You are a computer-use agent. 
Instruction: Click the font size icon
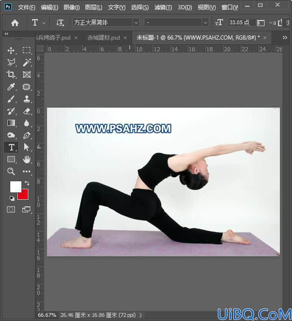[x=219, y=22]
